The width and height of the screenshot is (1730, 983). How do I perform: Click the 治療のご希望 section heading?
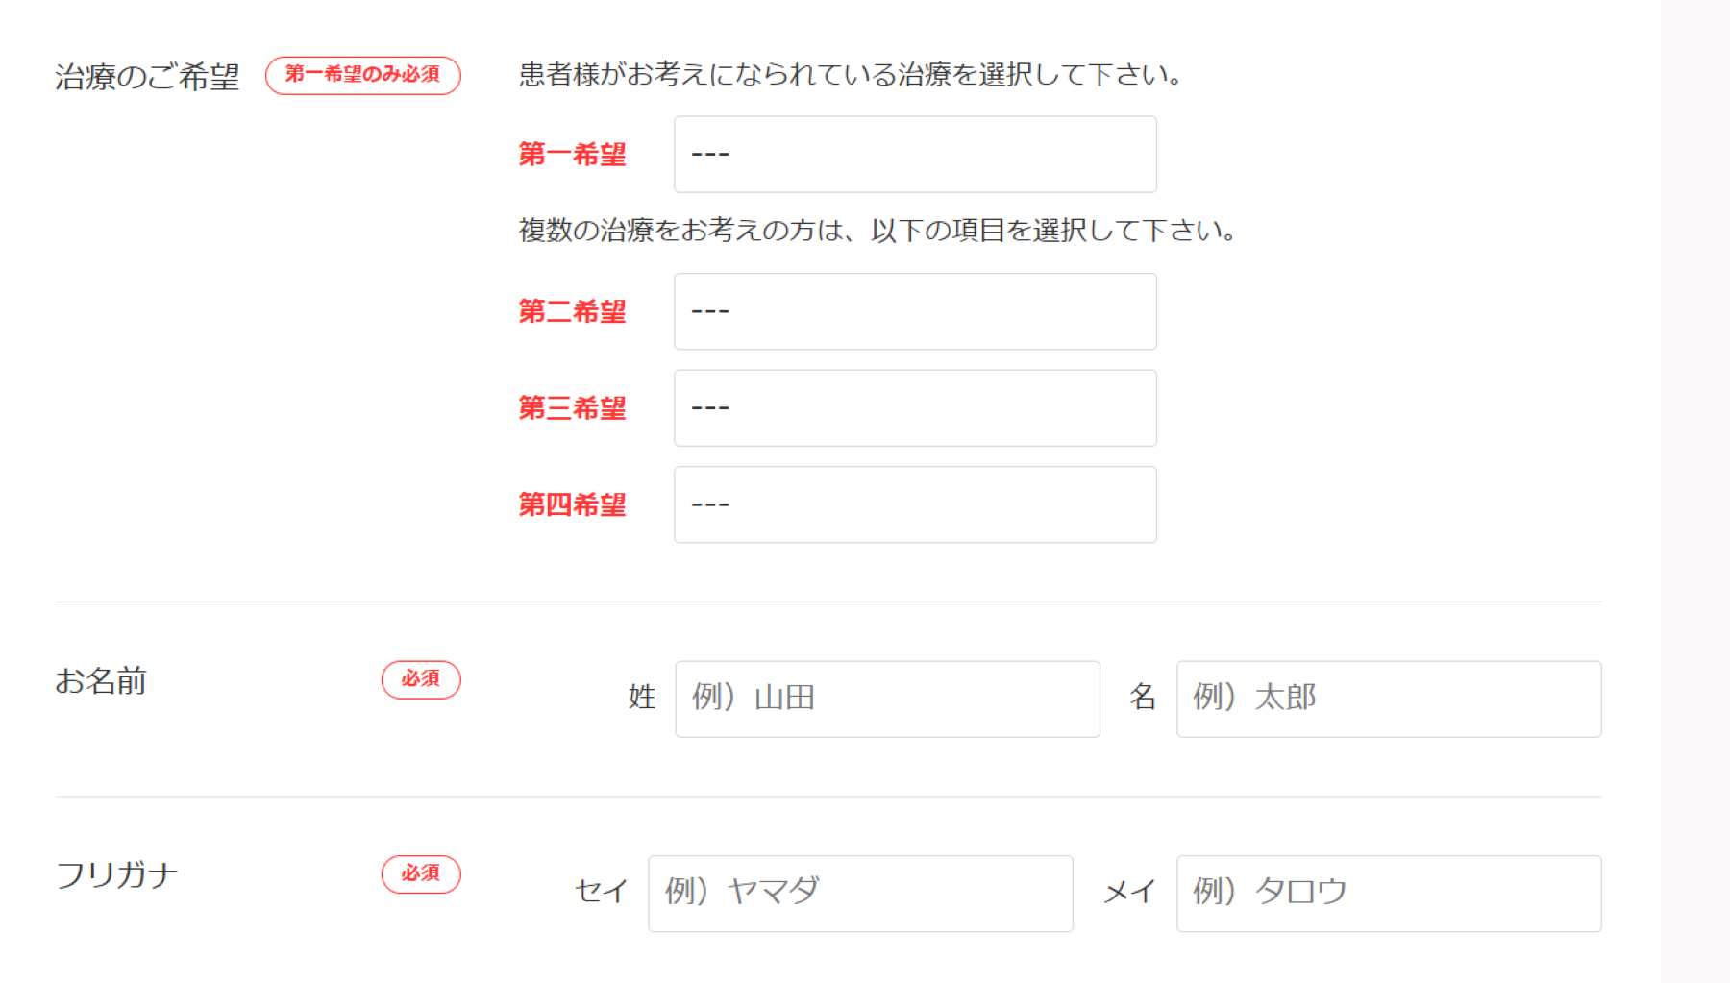[x=147, y=77]
